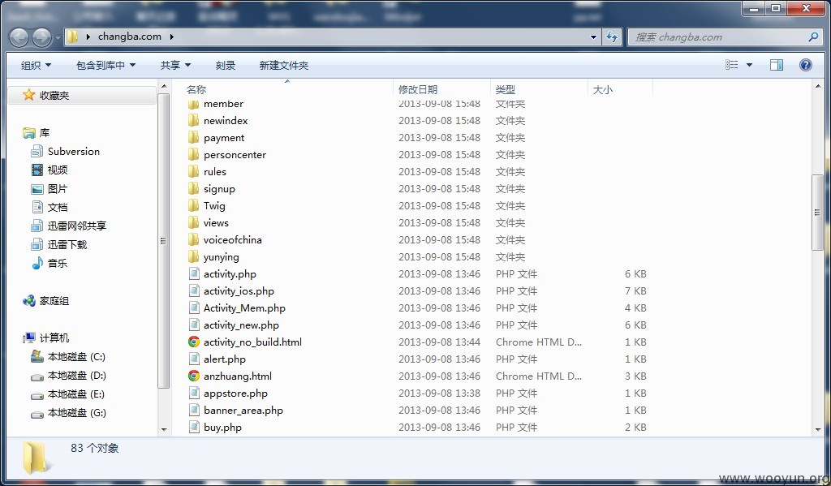Sort by the 类型 column header
This screenshot has height=486, width=831.
click(x=505, y=89)
